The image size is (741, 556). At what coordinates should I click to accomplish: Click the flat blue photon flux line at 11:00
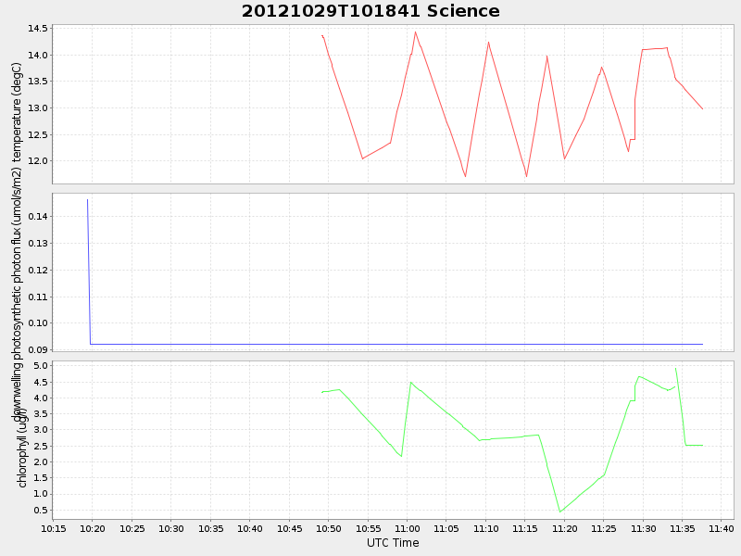pyautogui.click(x=408, y=344)
